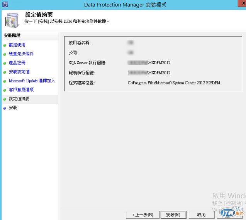Click the green bullet beside 歡迎使用
Image resolution: width=246 pixels, height=220 pixels.
tap(5, 45)
